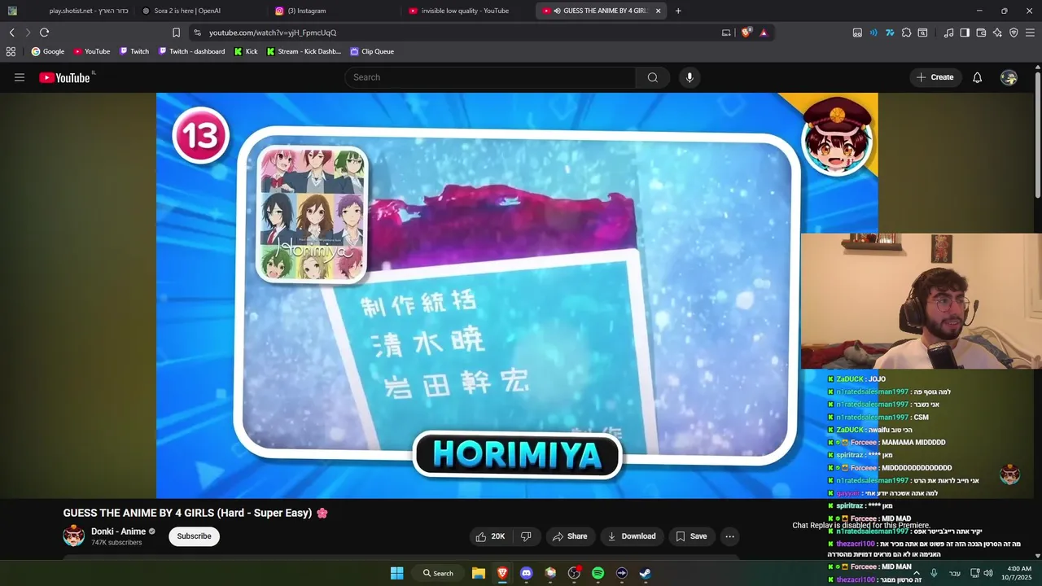
Task: Open the system volume speaker icon
Action: pyautogui.click(x=987, y=573)
